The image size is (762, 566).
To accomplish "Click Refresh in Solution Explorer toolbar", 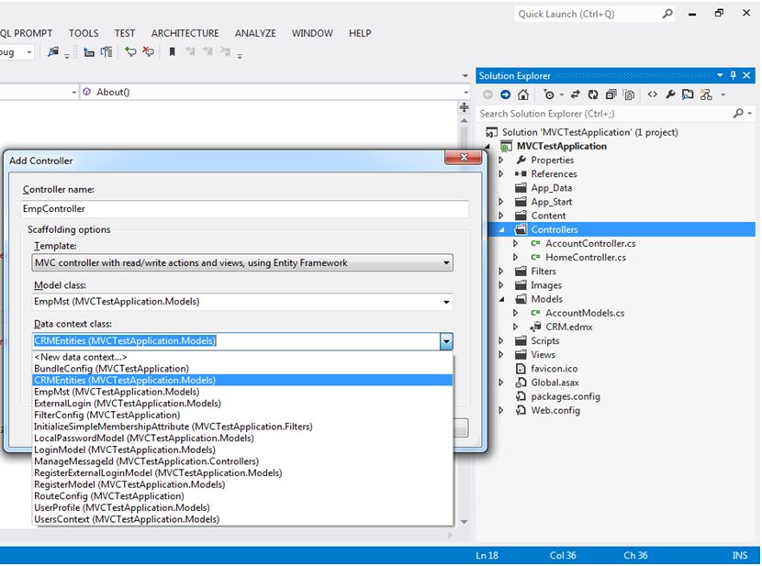I will pos(593,94).
